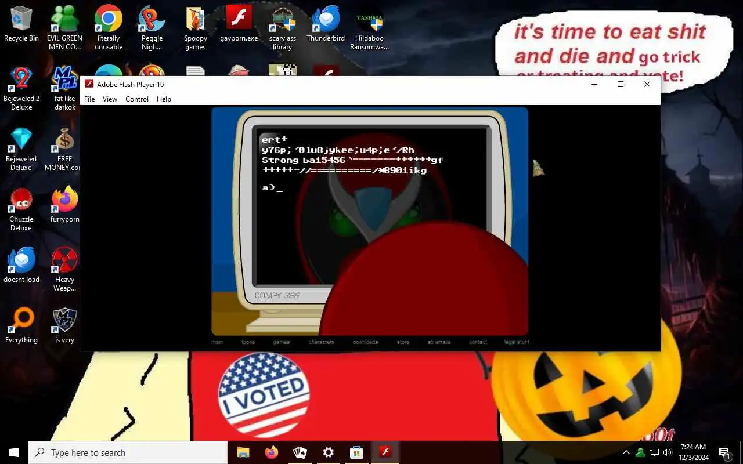The image size is (743, 464).
Task: Open the Hildaboo Ransomware desktop shortcut
Action: click(369, 28)
